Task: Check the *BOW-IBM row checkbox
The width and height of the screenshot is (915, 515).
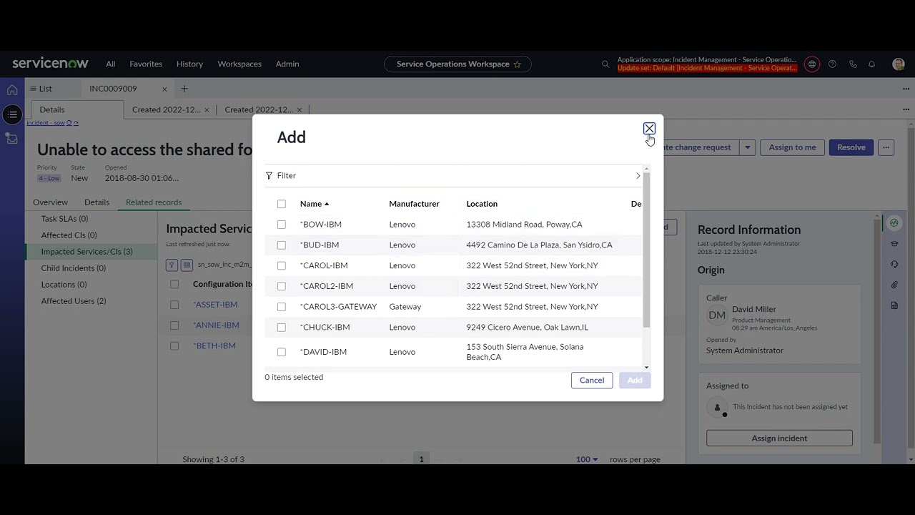Action: coord(282,225)
